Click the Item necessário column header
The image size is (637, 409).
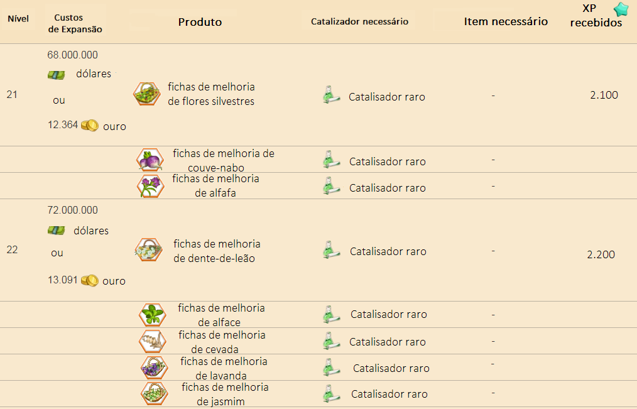pyautogui.click(x=506, y=21)
